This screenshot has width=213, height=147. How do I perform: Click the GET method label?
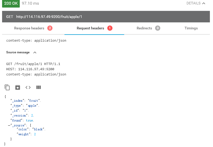click(x=10, y=17)
